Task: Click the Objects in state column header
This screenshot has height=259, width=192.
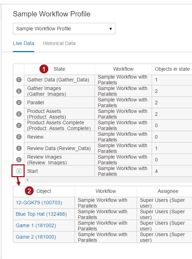Action: click(x=172, y=69)
